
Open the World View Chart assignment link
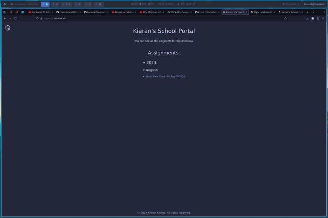pos(165,76)
